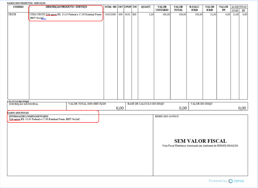Select the CFOP value '6101'

[128, 15]
